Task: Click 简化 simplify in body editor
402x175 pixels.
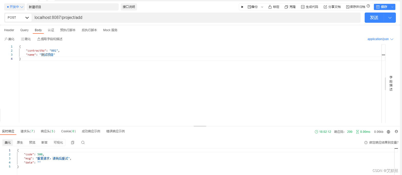Action: tap(26, 39)
